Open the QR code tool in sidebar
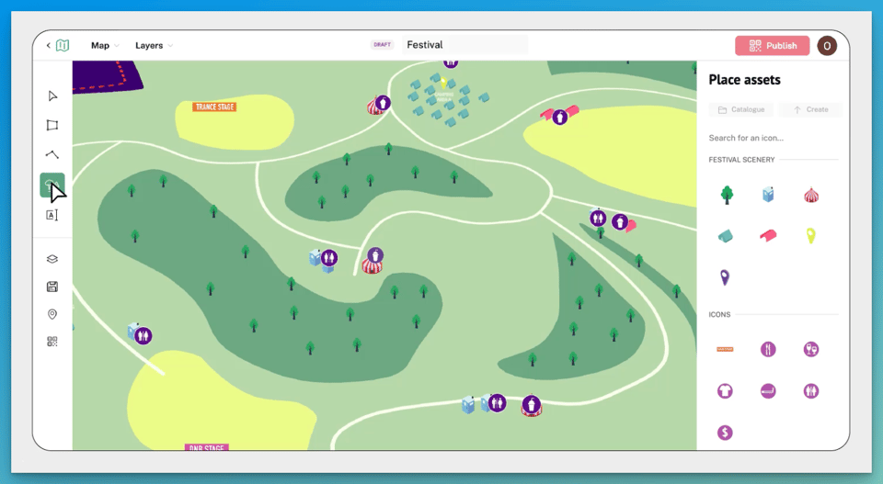Screen dimensions: 883x484 (52, 342)
